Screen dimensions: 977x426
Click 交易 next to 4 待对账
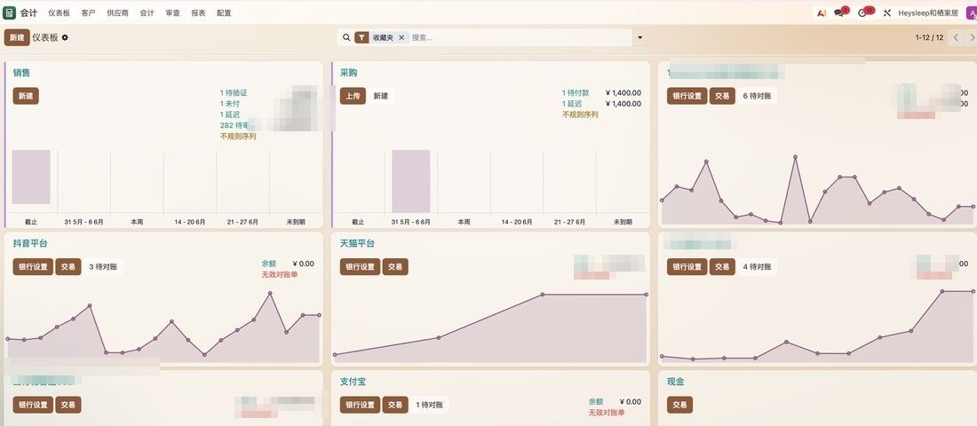(x=722, y=266)
